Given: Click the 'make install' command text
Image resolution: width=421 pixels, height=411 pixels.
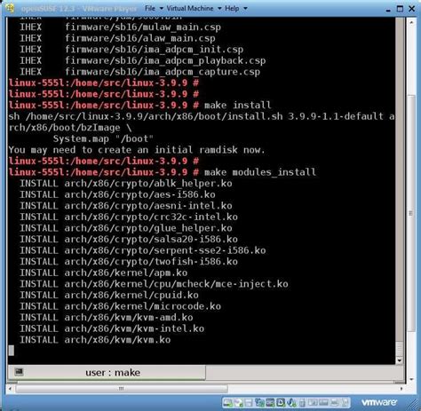Looking at the screenshot, I should (x=237, y=105).
